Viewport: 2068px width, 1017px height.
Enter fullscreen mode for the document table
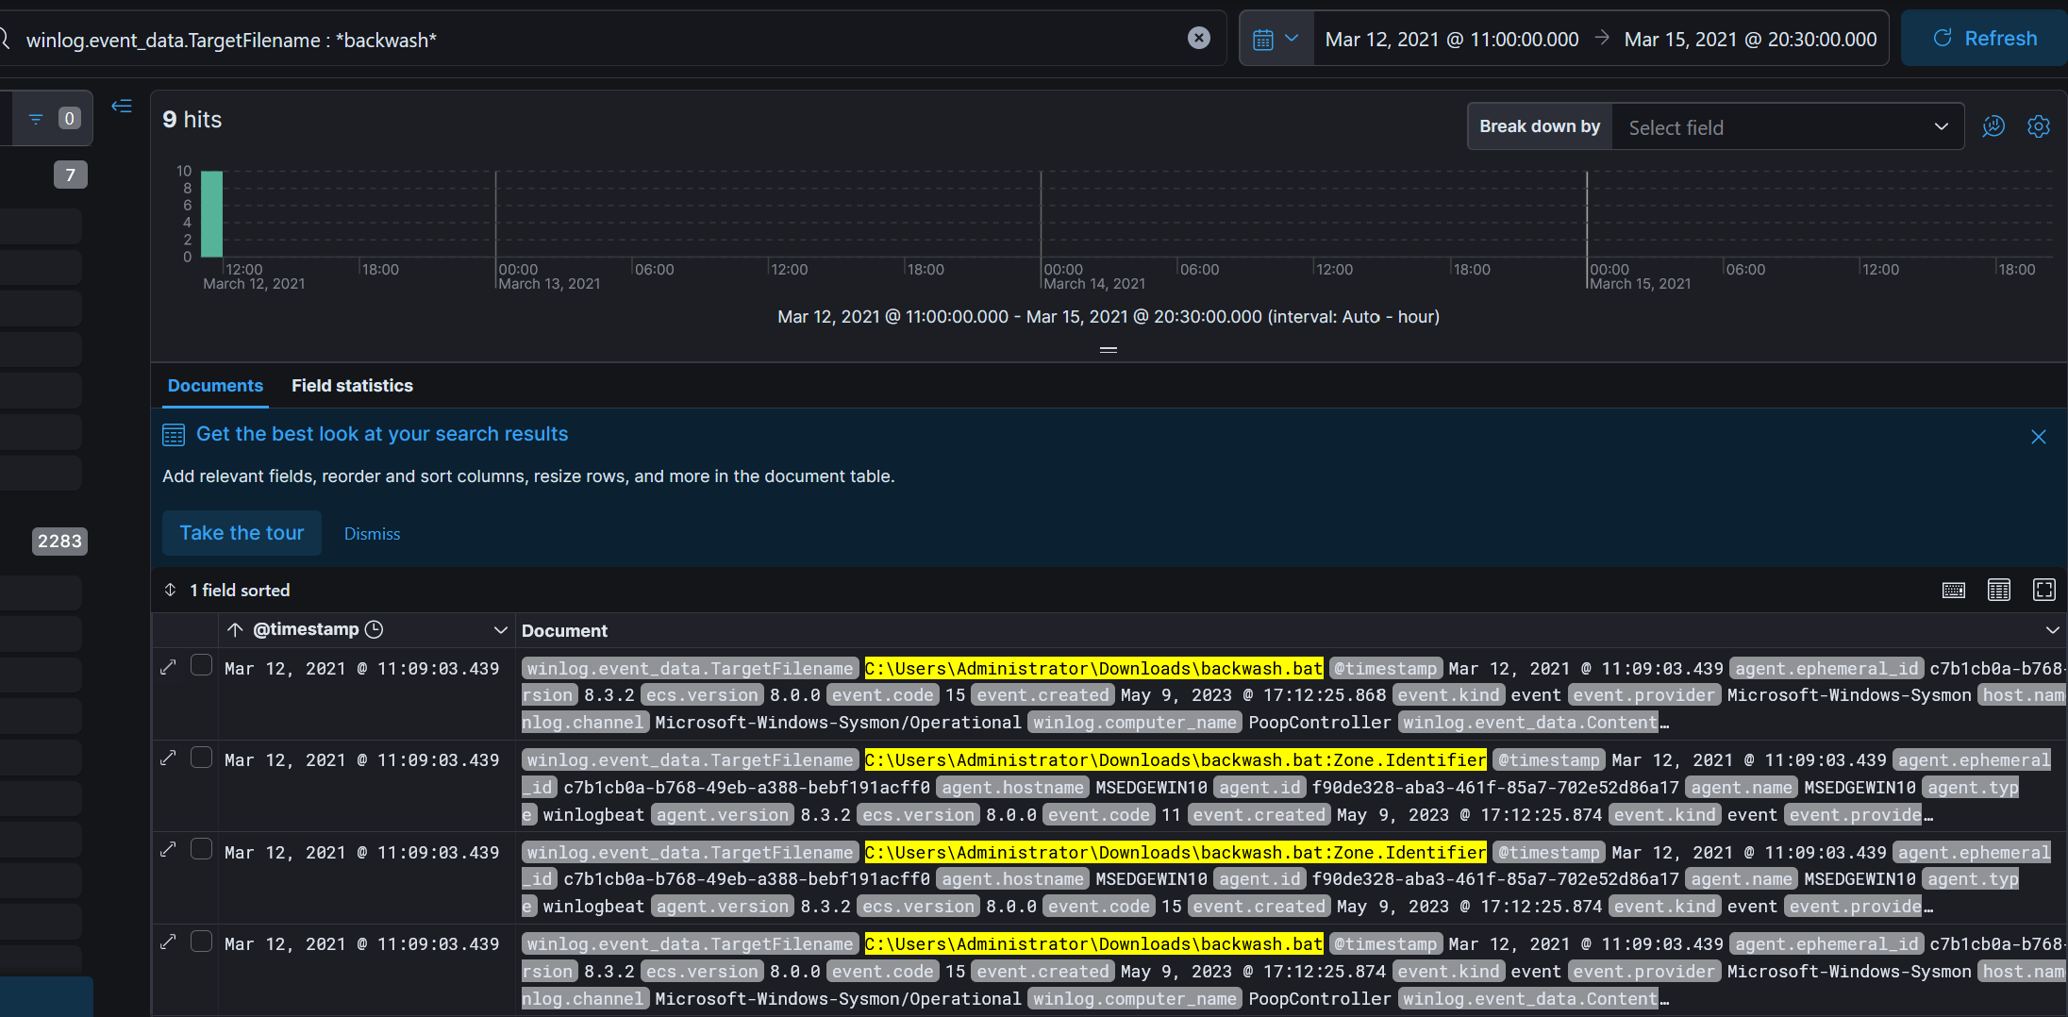[x=2044, y=591]
